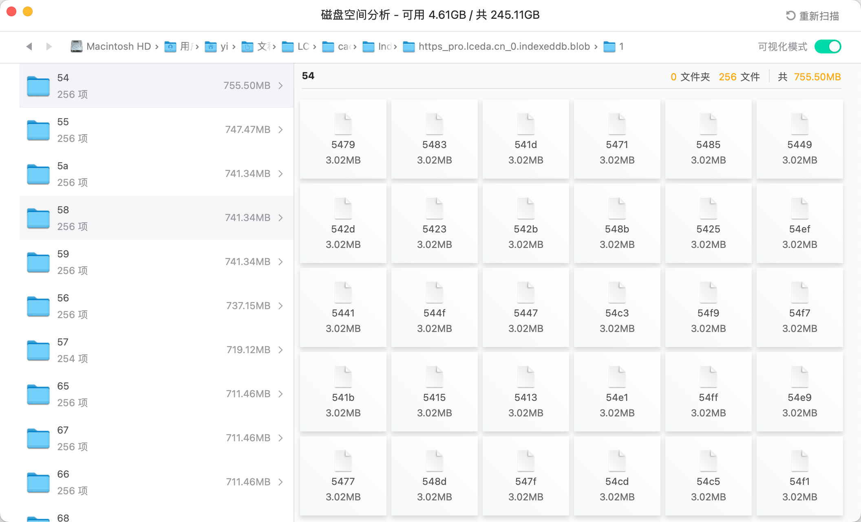
Task: Go to the yi home folder breadcrumb
Action: (x=224, y=46)
